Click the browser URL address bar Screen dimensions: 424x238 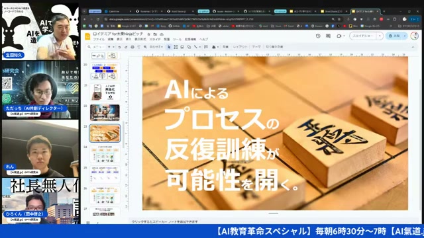(217, 19)
